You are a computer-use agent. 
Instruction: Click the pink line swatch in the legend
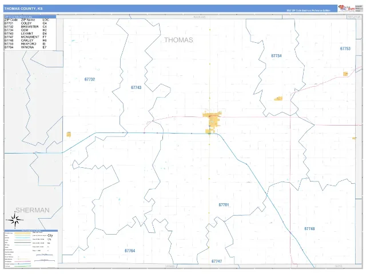pyautogui.click(x=22, y=261)
